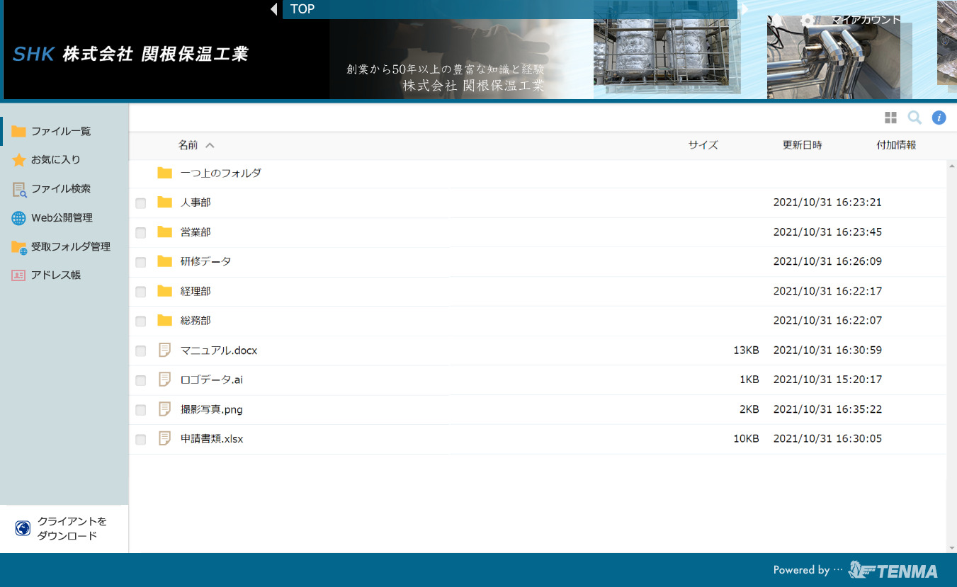Sort by the サイズ column header
Viewport: 957px width, 587px height.
703,145
